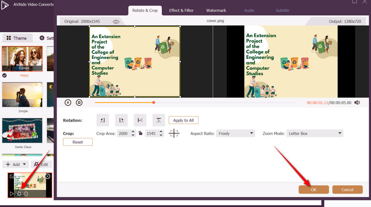Flip the image horizontally
This screenshot has width=371, height=207.
point(140,120)
